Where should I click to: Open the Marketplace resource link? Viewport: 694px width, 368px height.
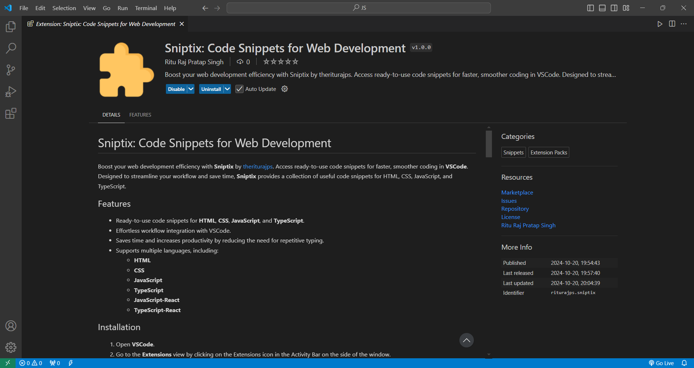(x=517, y=192)
